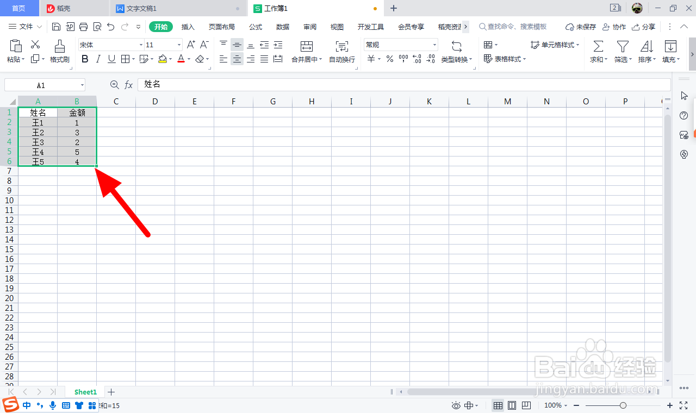Click the zoom slider handle
The height and width of the screenshot is (413, 696).
623,405
